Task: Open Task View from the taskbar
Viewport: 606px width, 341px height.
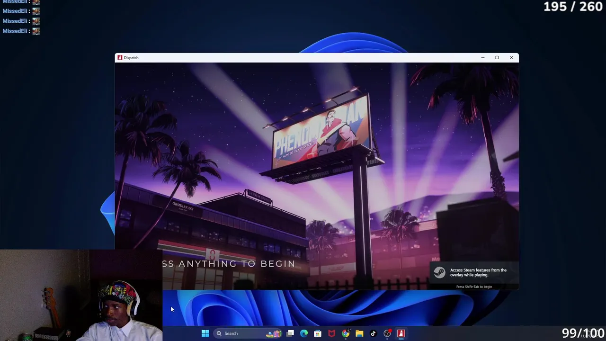Action: click(290, 333)
